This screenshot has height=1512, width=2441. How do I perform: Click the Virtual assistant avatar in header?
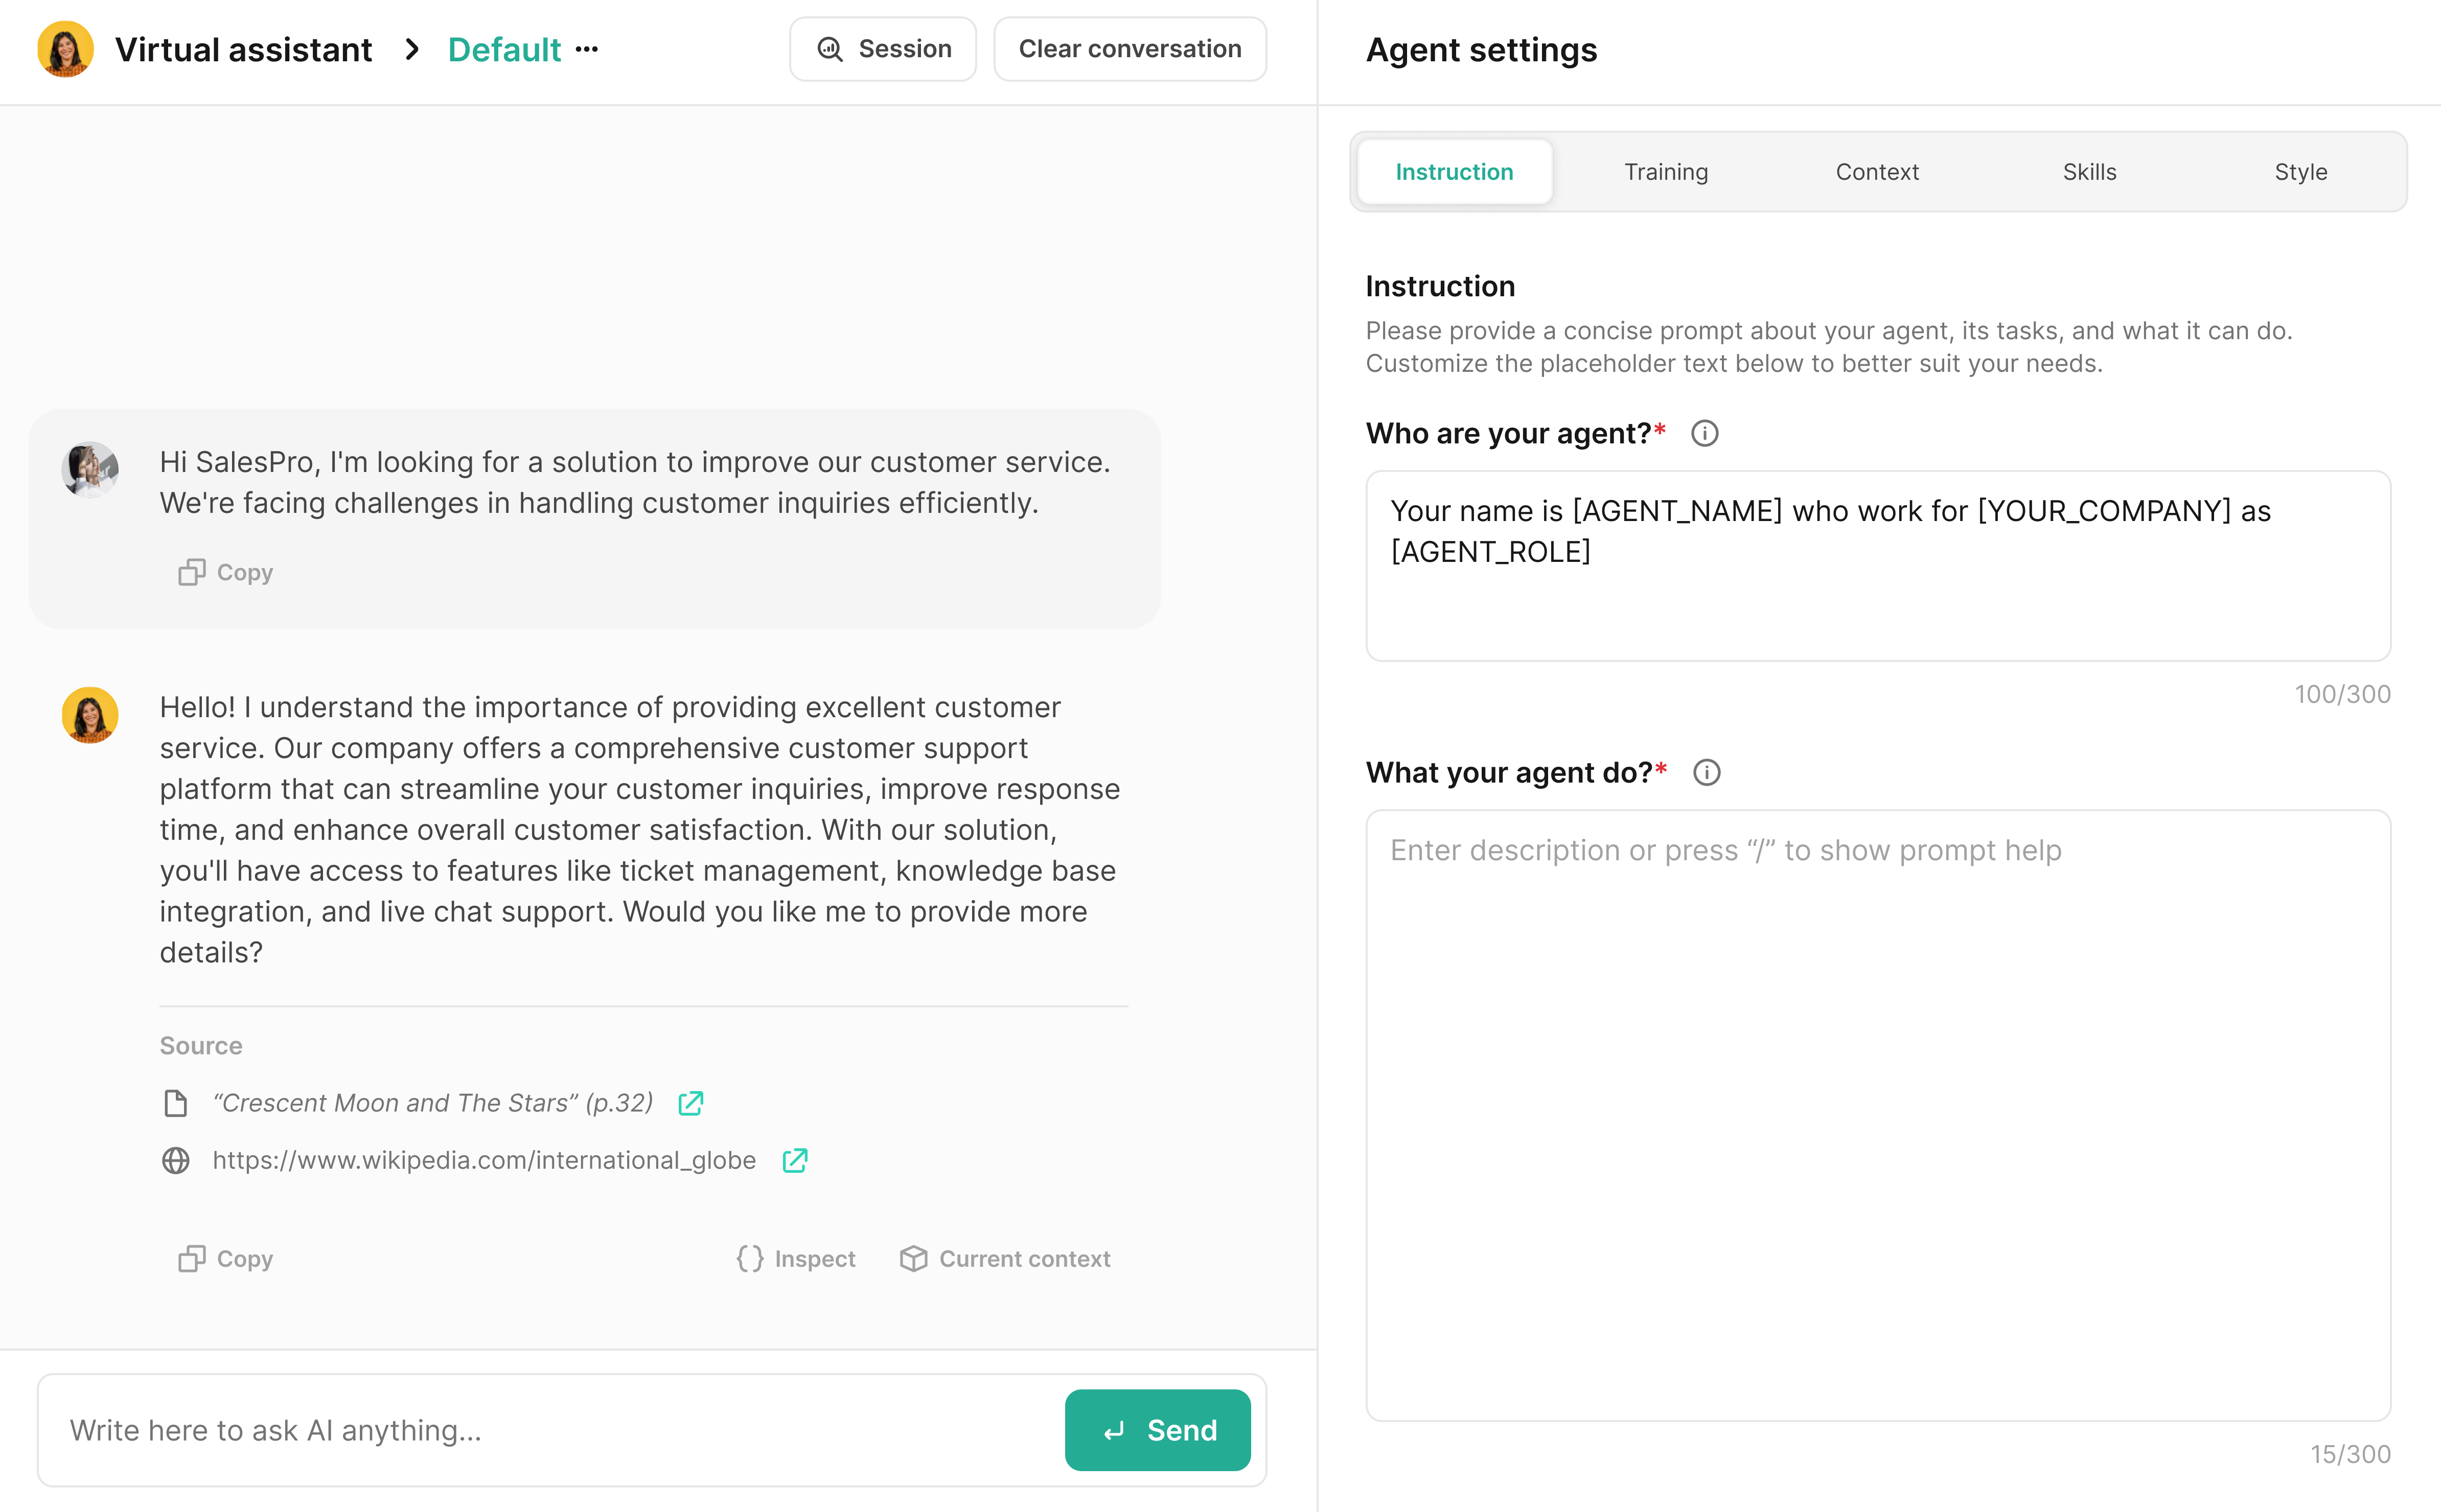pyautogui.click(x=66, y=49)
